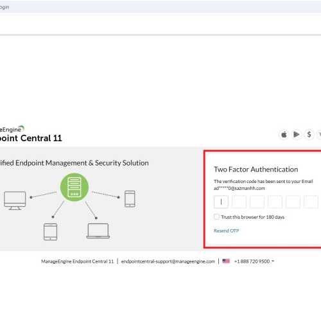Expand the phone number country dropdown arrow
Viewport: 321px width, 321px height.
273,261
